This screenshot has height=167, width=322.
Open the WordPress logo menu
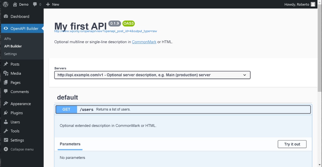coord(6,4)
